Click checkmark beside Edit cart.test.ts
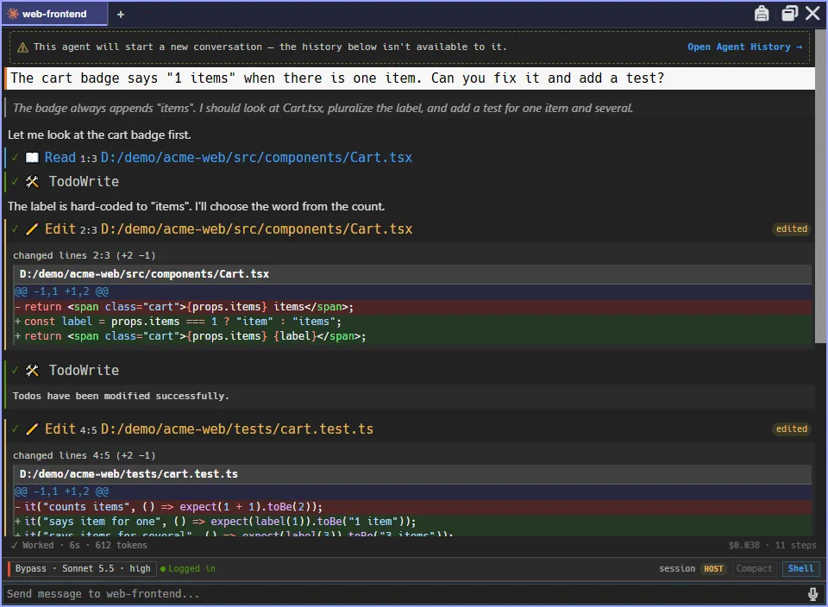This screenshot has width=828, height=607. coord(16,429)
